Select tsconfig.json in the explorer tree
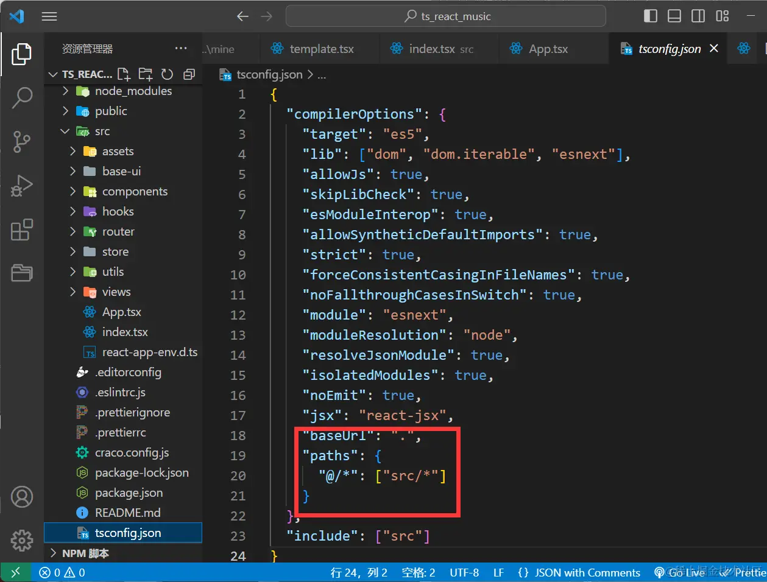Image resolution: width=767 pixels, height=582 pixels. [123, 533]
